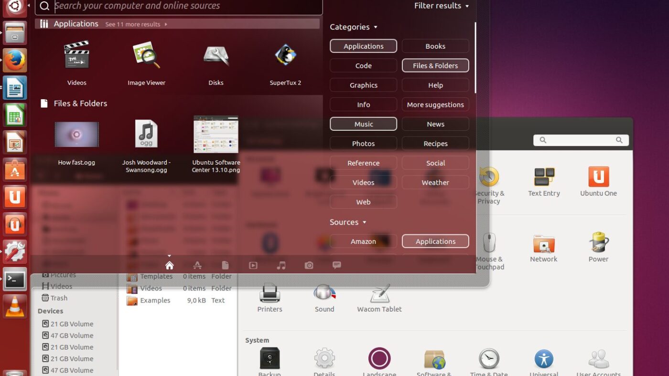Image resolution: width=669 pixels, height=376 pixels.
Task: Click System Settings search box
Action: click(581, 140)
